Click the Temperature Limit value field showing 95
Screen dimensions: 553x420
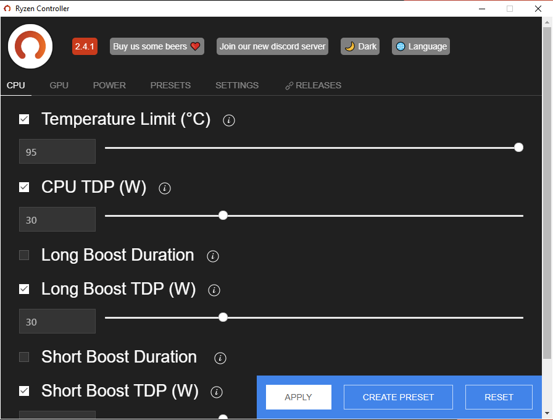point(57,151)
